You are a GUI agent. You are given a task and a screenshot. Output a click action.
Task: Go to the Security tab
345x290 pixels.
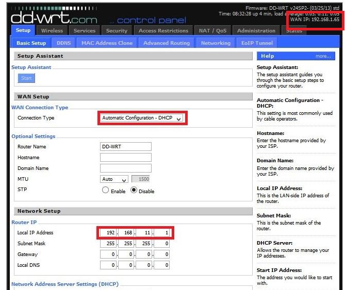click(117, 30)
